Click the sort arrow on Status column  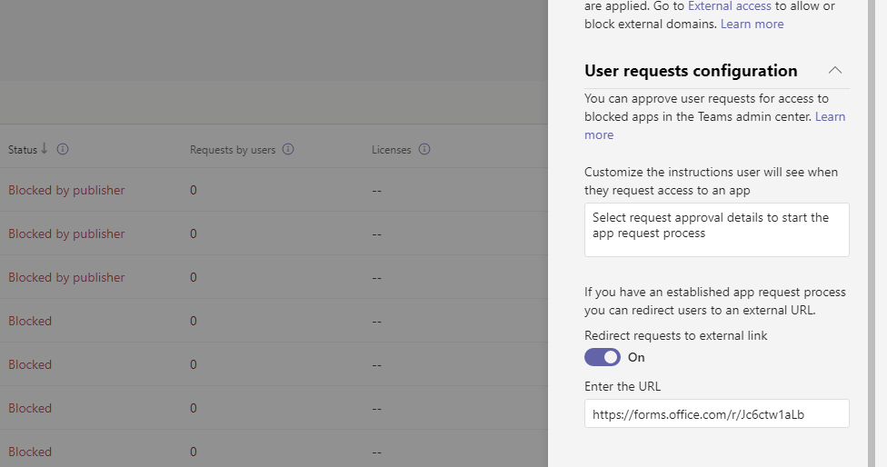tap(45, 149)
